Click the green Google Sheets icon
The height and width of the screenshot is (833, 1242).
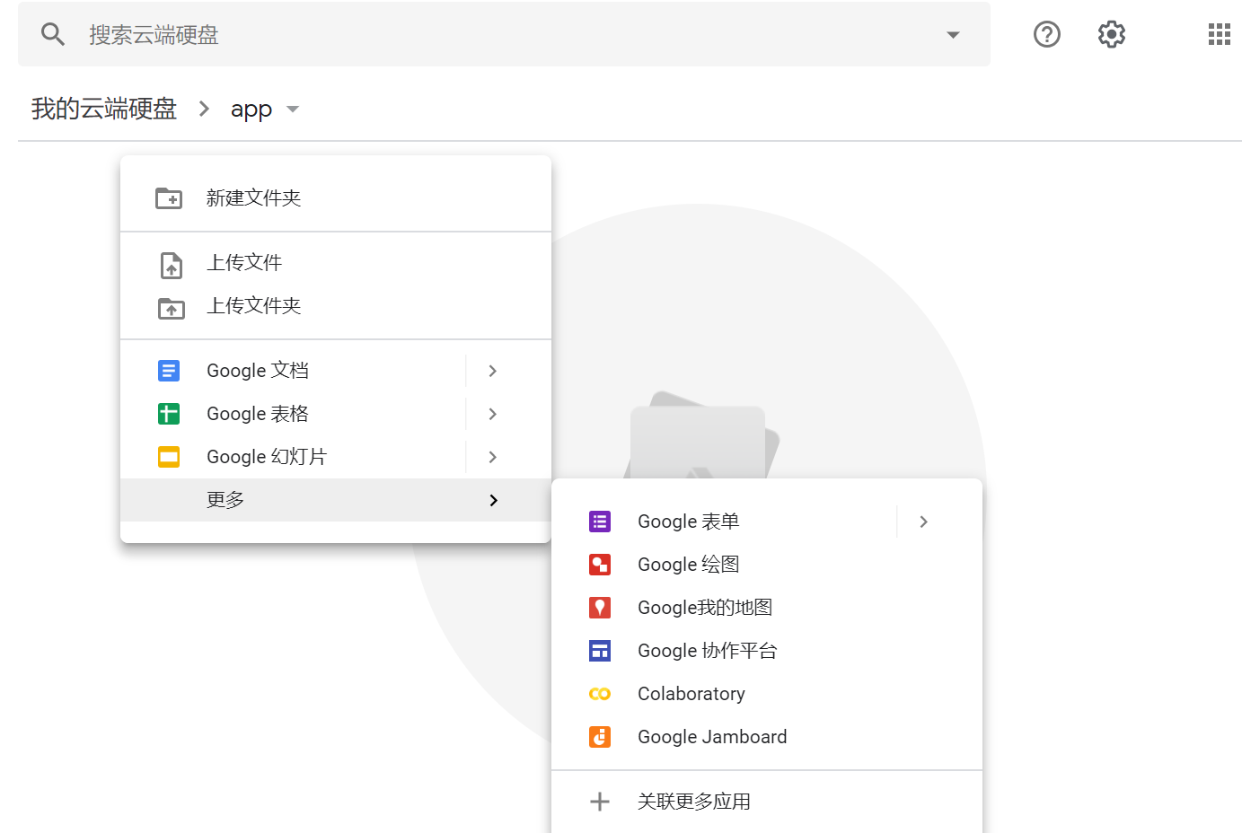[x=169, y=414]
